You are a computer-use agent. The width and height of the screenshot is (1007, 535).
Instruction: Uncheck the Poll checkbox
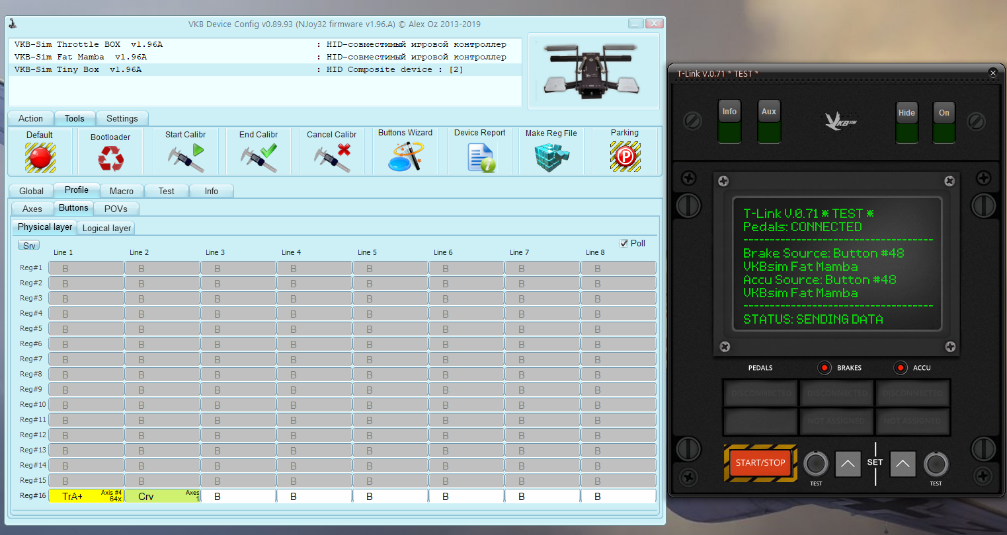[x=624, y=243]
